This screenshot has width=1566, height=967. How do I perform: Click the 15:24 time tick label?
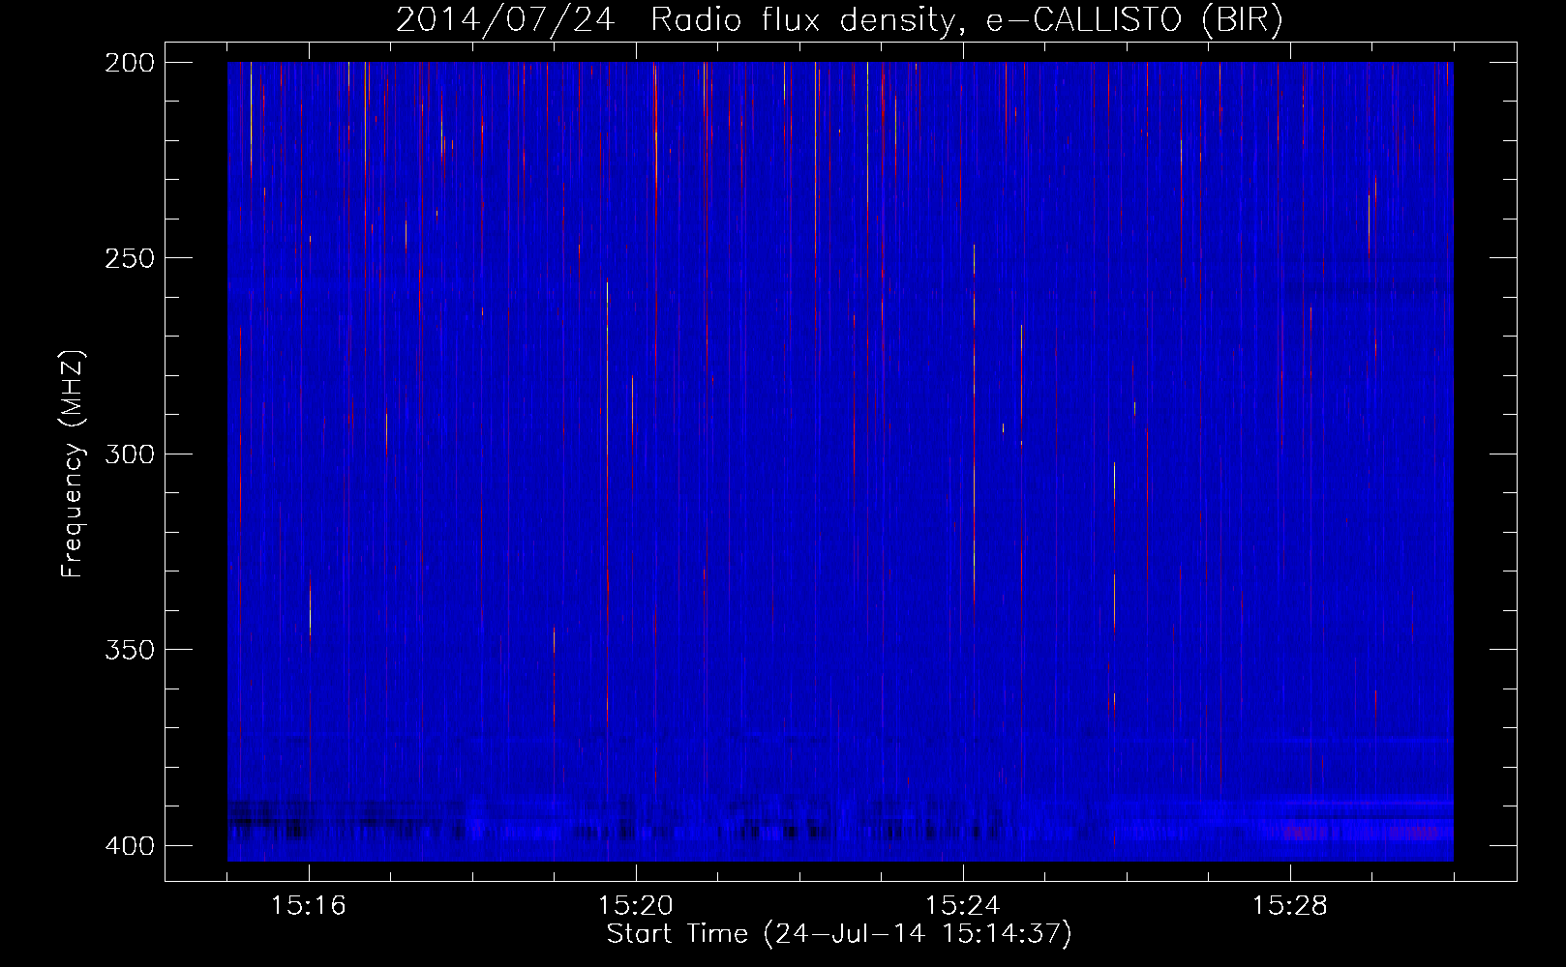coord(963,906)
